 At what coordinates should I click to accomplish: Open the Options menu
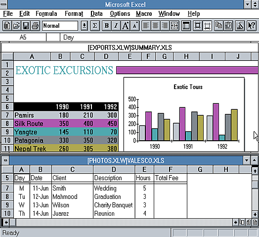(x=120, y=14)
